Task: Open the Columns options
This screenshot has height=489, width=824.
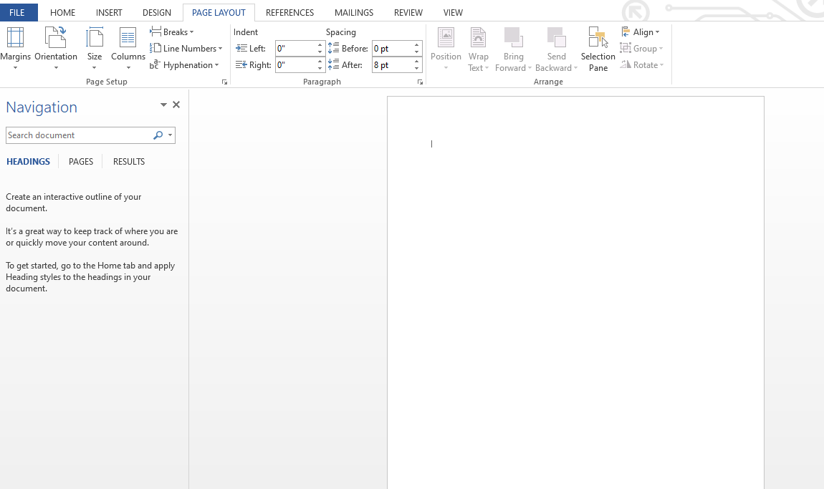Action: click(x=128, y=48)
